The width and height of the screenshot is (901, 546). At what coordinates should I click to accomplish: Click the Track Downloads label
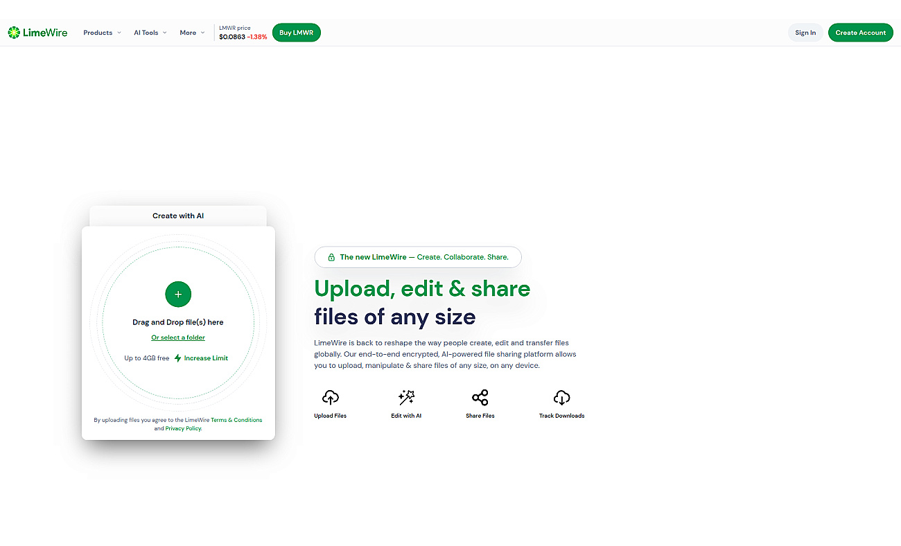coord(561,416)
